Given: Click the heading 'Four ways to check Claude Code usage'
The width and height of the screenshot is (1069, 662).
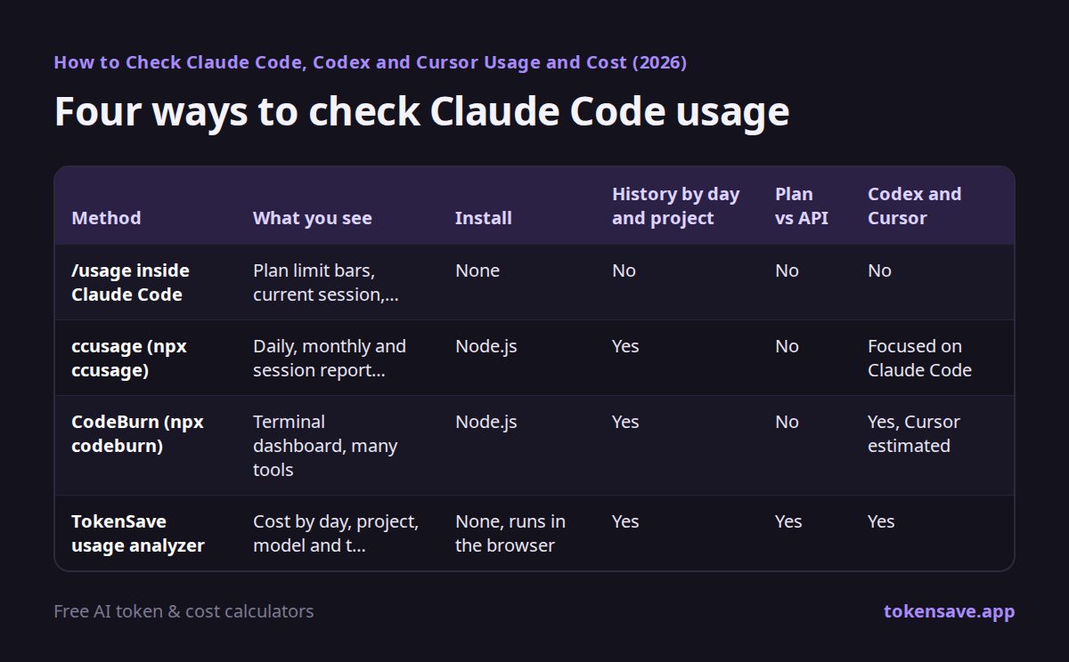Looking at the screenshot, I should 421,112.
